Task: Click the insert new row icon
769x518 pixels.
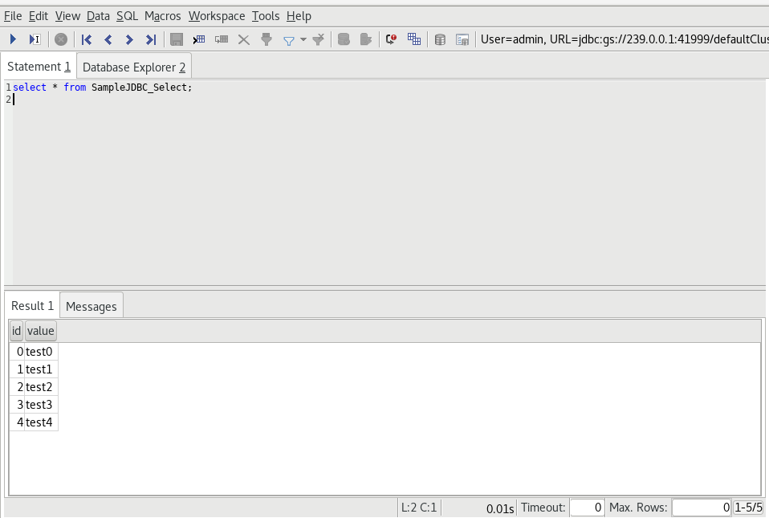Action: pos(199,39)
